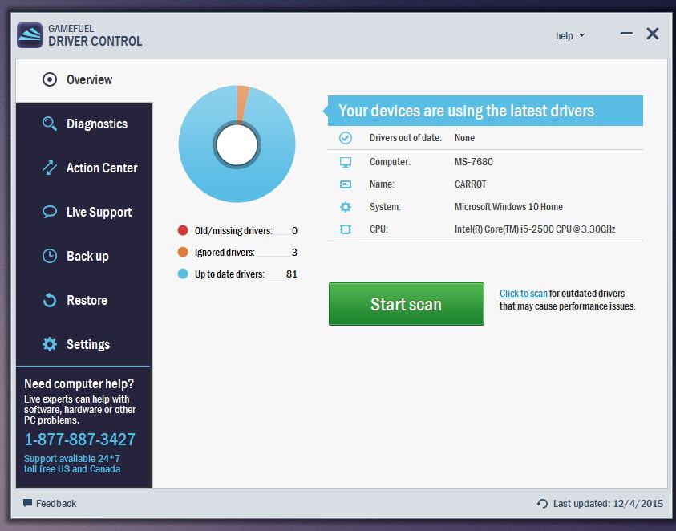
Task: Click the Restore circular arrow icon
Action: [x=50, y=300]
